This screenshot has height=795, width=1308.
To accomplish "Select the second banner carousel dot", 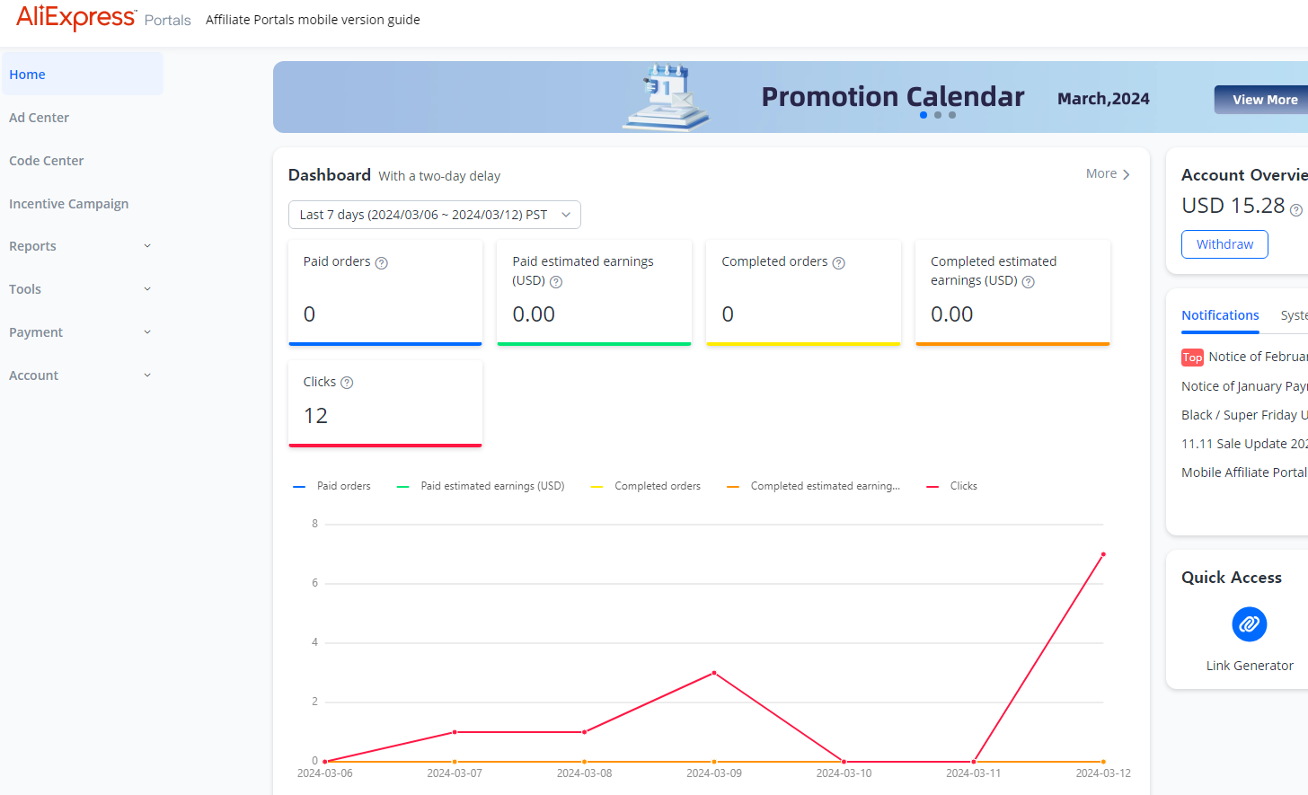I will pyautogui.click(x=938, y=115).
